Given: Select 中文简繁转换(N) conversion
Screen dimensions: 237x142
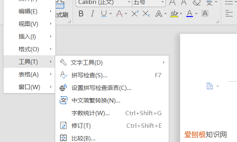Looking at the screenshot, I should pos(112,100).
